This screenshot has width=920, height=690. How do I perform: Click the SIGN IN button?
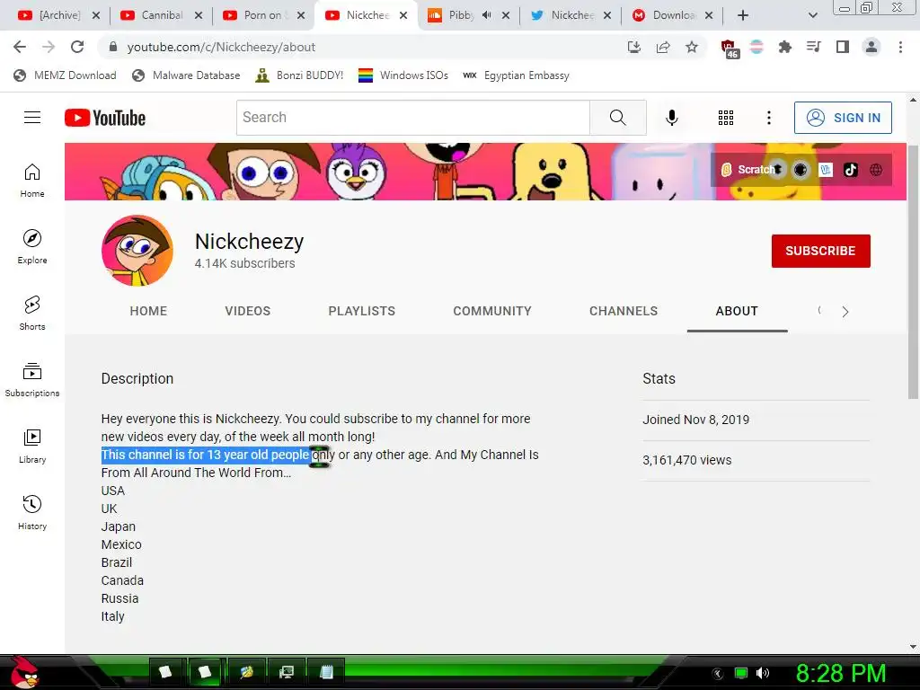pos(843,118)
